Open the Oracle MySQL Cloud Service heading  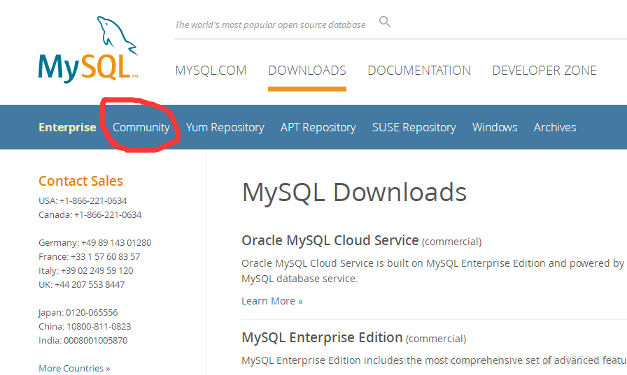pos(330,240)
